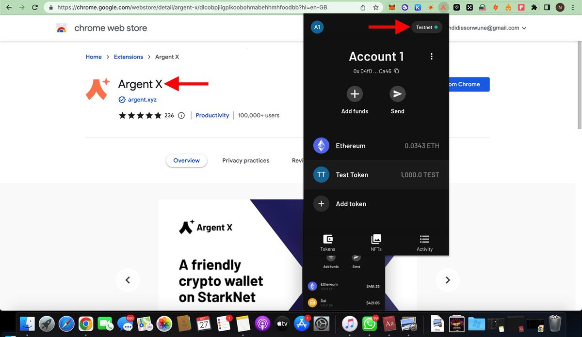Open the Testnet network selector
This screenshot has height=337, width=582.
coord(427,27)
